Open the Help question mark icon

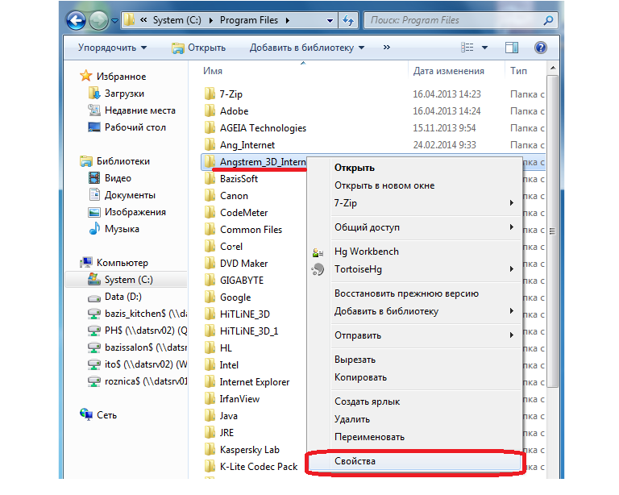click(x=541, y=48)
